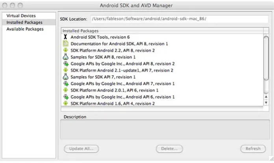Screen dimensions: 274x163
Task: Click the scroll up arrow of the package list
Action: [x=266, y=96]
